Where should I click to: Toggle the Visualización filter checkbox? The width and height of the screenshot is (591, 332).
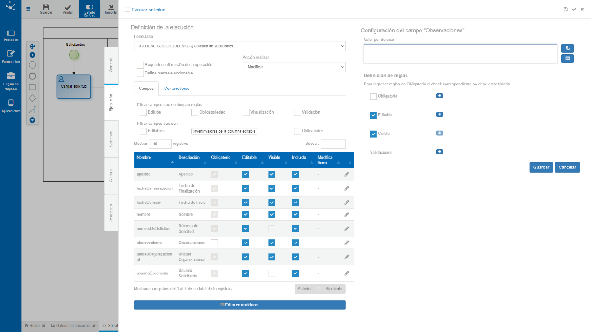coord(246,112)
